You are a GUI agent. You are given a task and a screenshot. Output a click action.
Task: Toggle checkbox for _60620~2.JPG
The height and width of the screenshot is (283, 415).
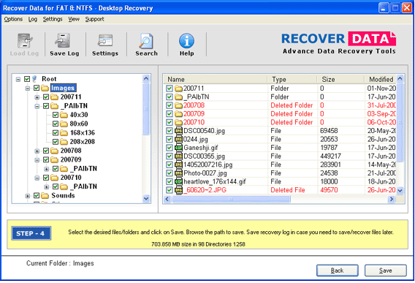170,190
